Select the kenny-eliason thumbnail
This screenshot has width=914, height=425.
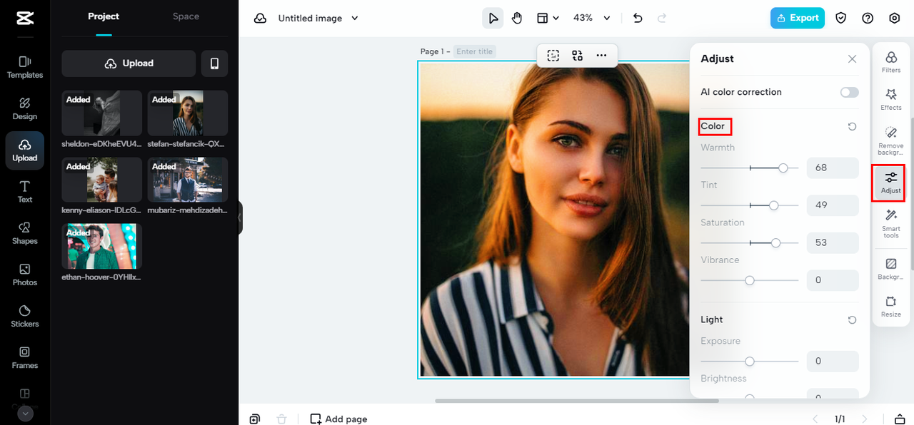pos(102,180)
